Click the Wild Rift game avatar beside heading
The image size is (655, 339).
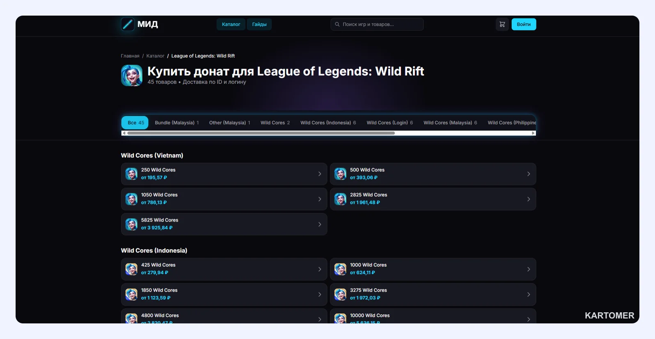[132, 76]
